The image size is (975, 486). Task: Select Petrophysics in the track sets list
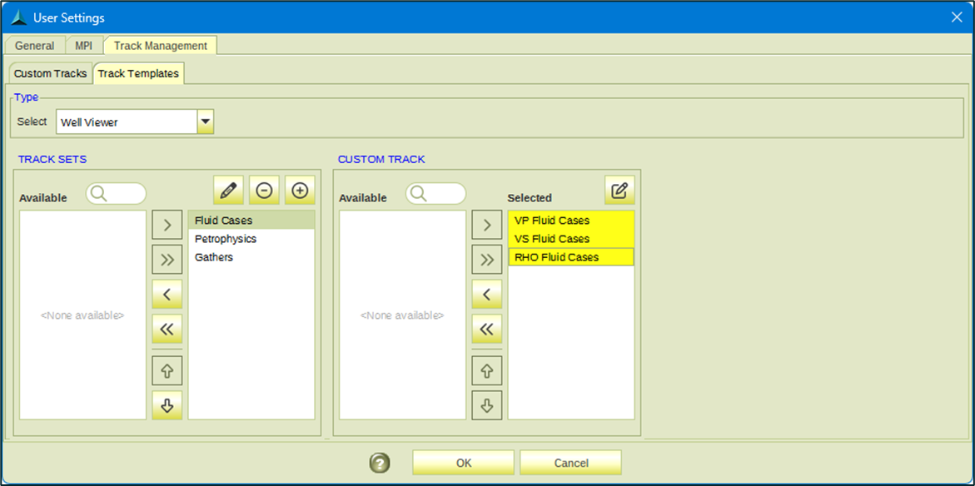click(226, 239)
